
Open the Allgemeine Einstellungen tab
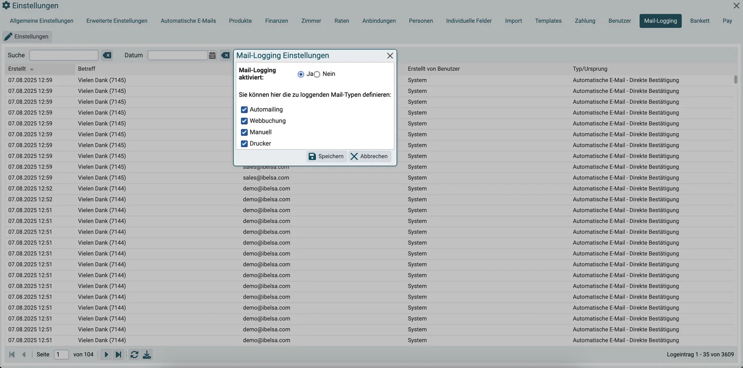click(42, 21)
